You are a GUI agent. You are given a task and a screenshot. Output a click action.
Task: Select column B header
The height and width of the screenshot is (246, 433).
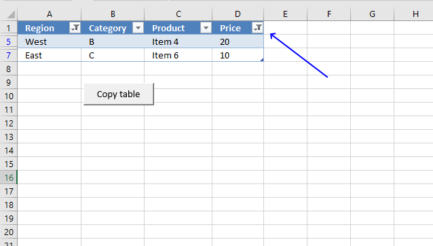[x=113, y=14]
